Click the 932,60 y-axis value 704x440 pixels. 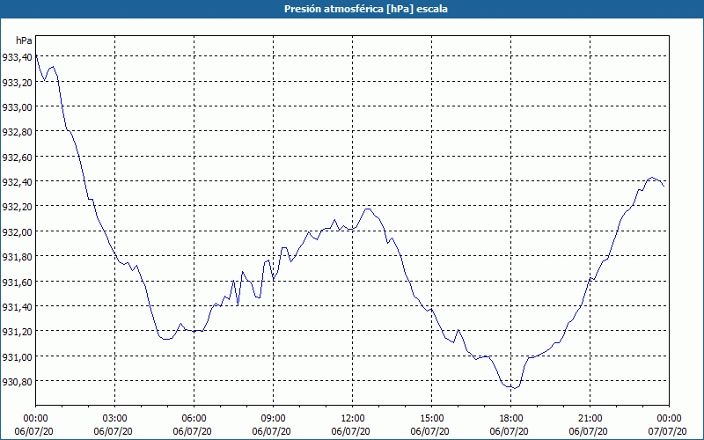coord(17,158)
